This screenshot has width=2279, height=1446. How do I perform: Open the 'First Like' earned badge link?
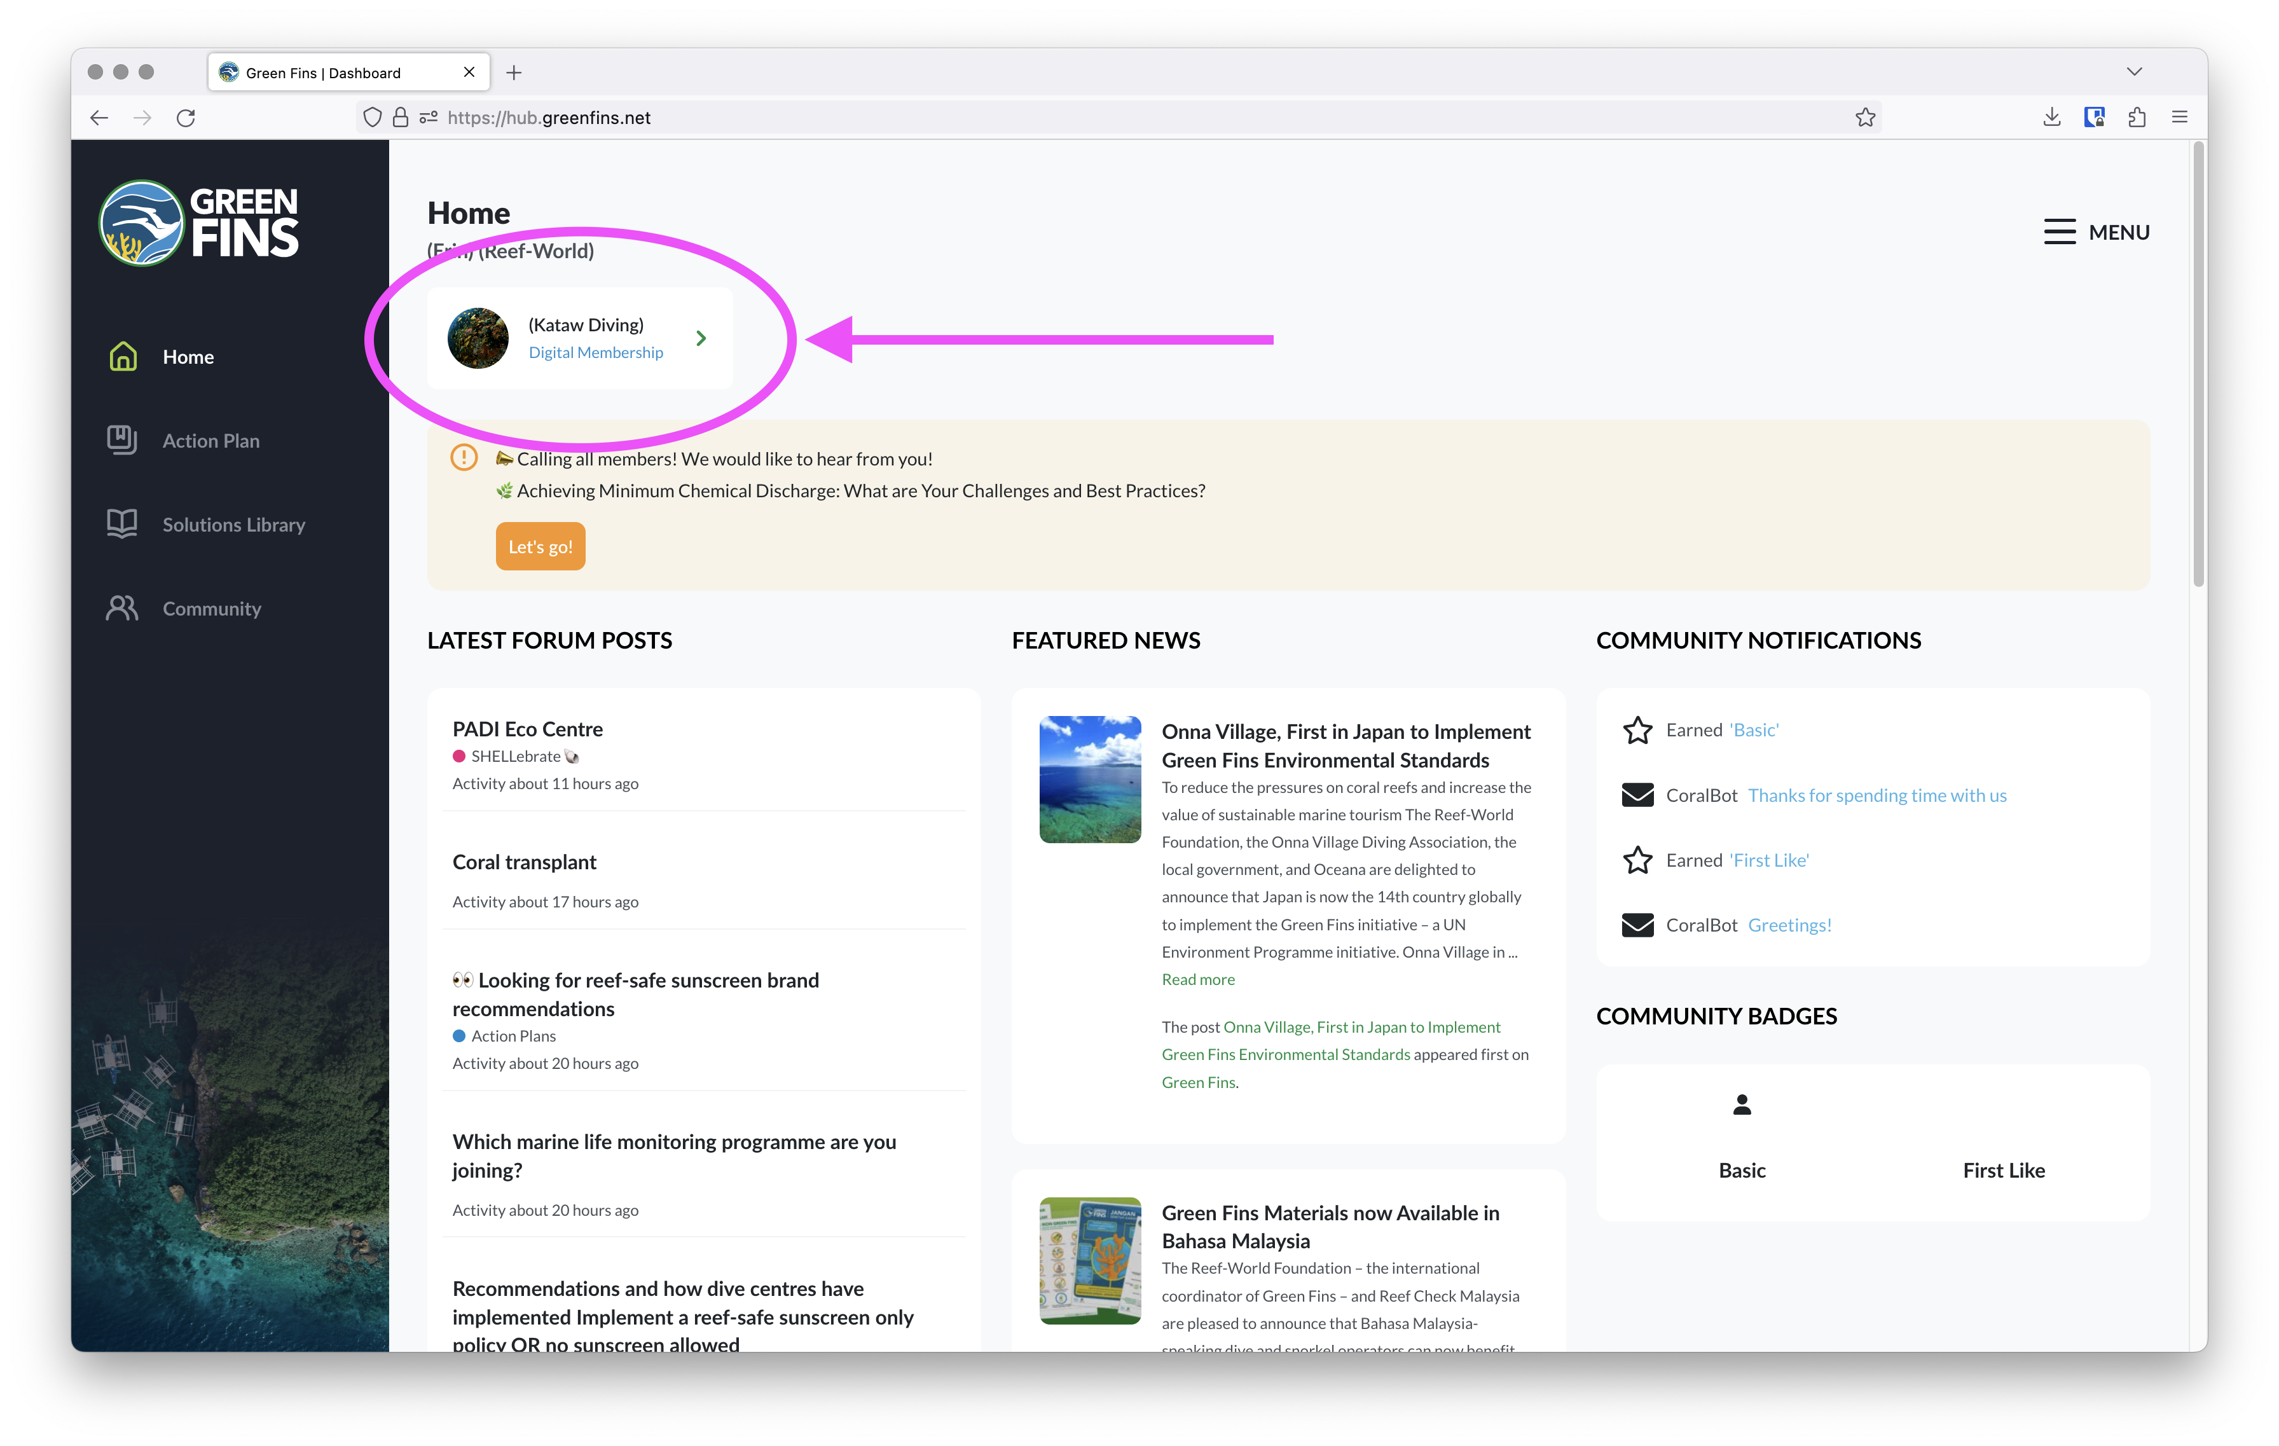(1770, 860)
